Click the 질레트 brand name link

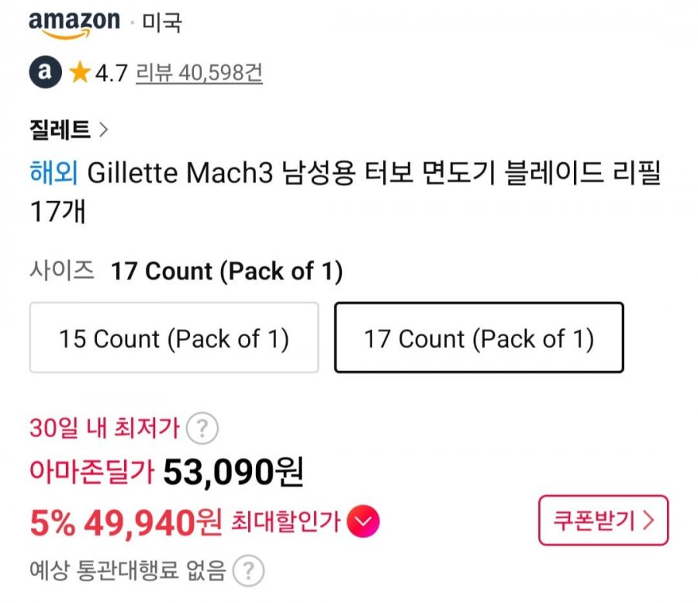60,130
